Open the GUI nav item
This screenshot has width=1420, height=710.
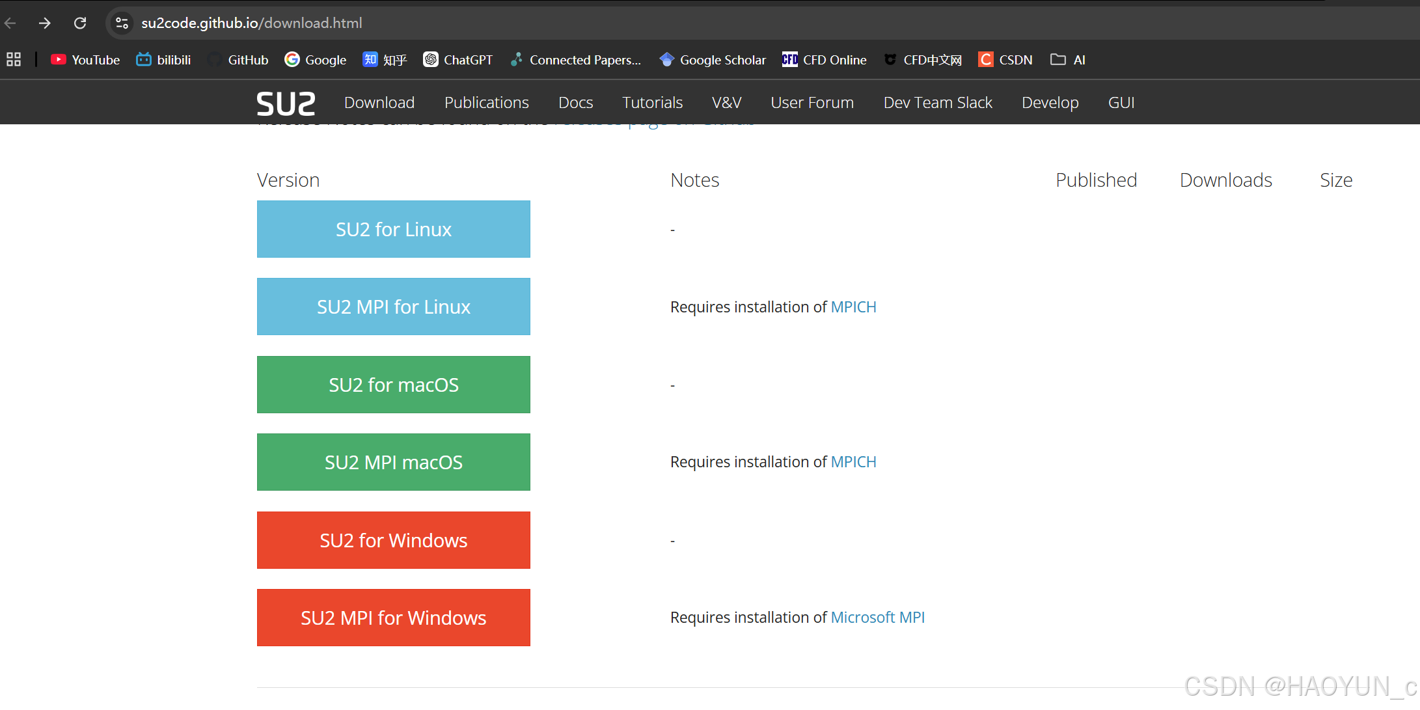point(1121,103)
